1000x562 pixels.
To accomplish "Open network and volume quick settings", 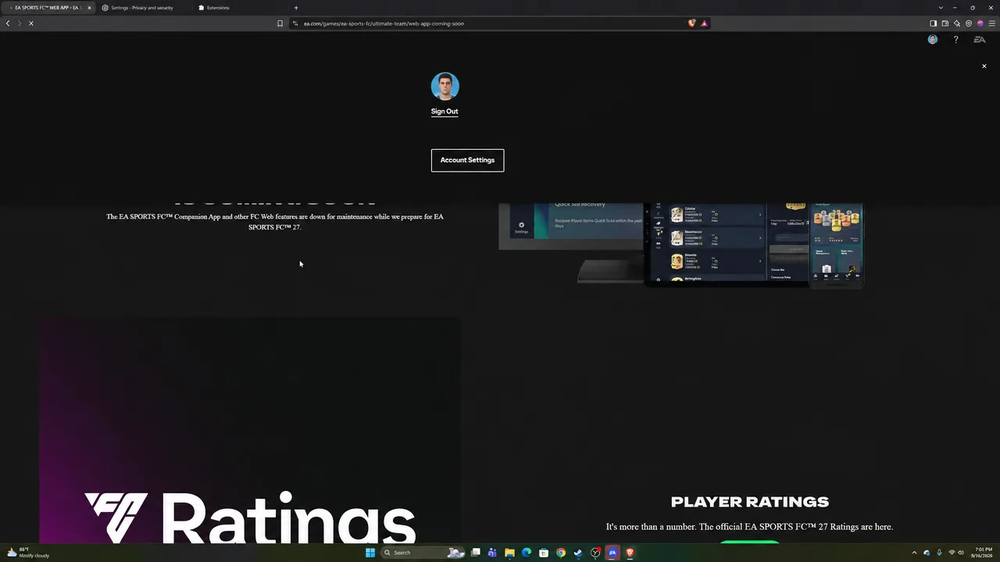I will [x=956, y=553].
